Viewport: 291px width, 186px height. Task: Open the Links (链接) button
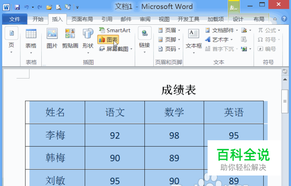click(144, 40)
